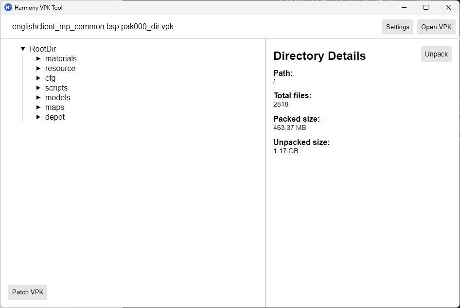Select the depot folder label
This screenshot has height=308, width=460.
[x=55, y=117]
